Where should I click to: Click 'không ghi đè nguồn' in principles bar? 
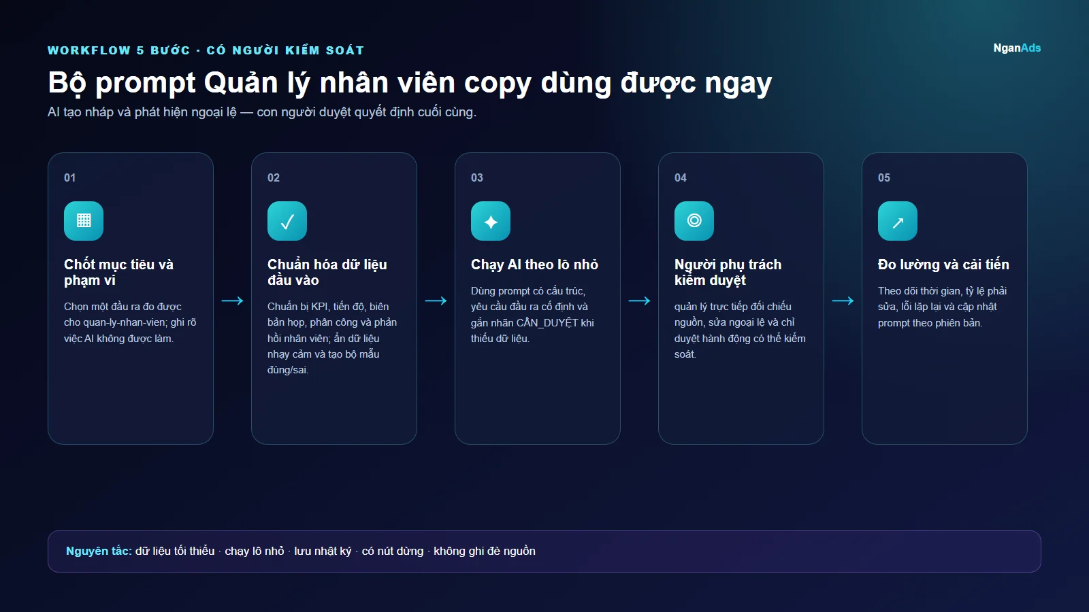pos(485,551)
